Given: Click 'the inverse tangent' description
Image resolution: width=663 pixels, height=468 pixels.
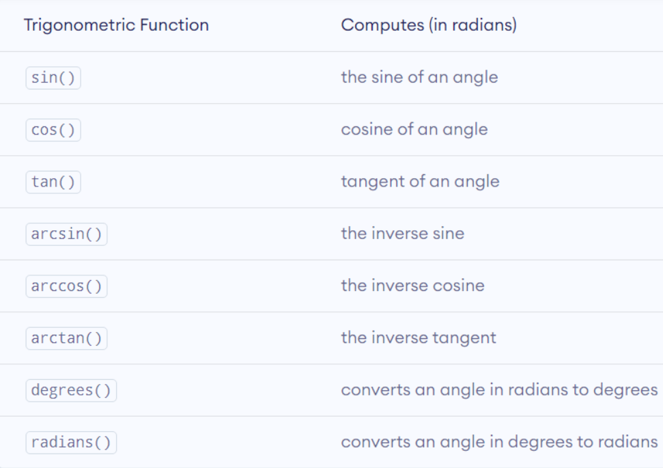Looking at the screenshot, I should point(419,337).
